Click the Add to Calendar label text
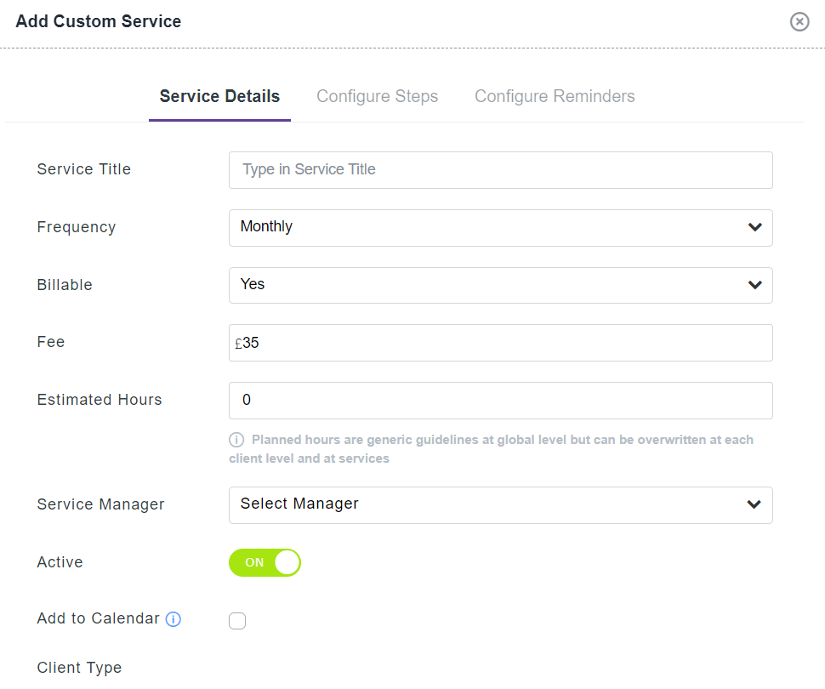825x689 pixels. click(x=98, y=618)
